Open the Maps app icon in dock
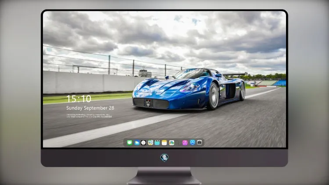Screen dimensions: 329x185 tap(150, 143)
